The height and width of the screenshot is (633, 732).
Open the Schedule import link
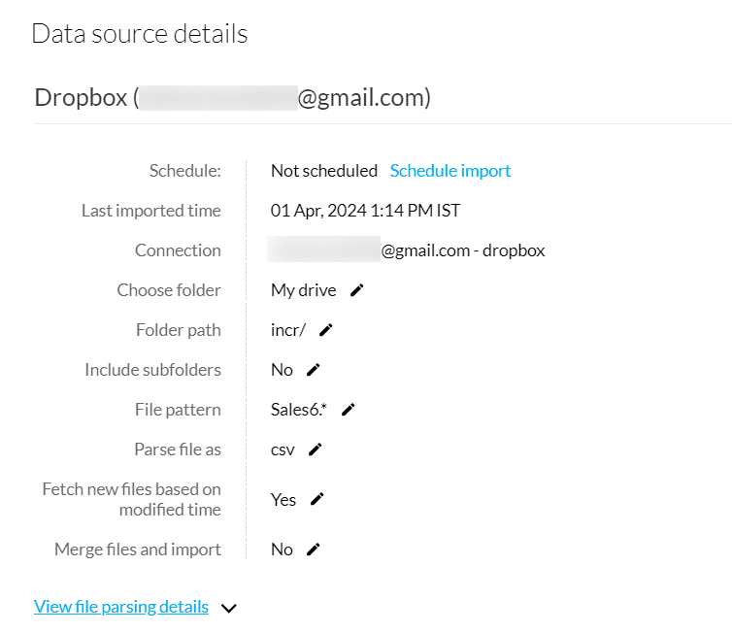pyautogui.click(x=450, y=171)
